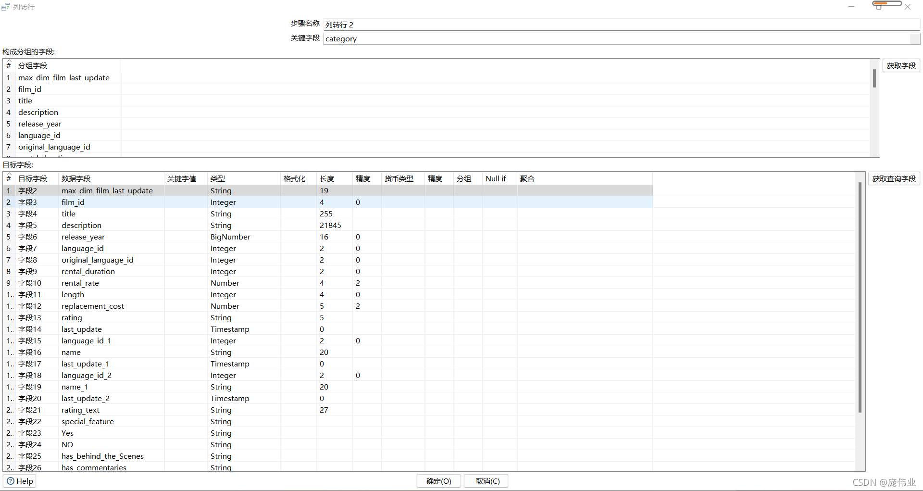The image size is (923, 491).
Task: Click the 数据字段 column header
Action: 111,178
